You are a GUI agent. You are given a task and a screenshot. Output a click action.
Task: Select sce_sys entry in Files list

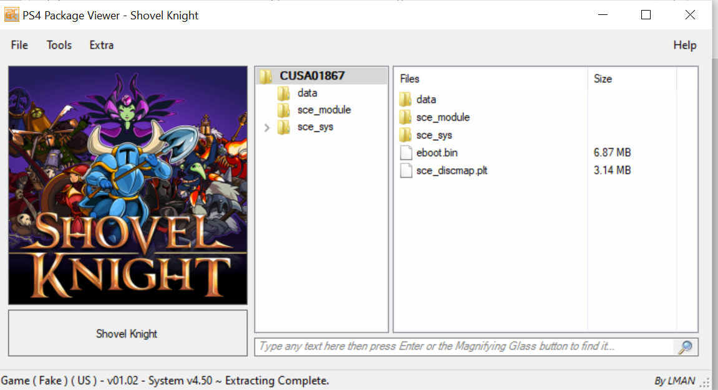434,135
